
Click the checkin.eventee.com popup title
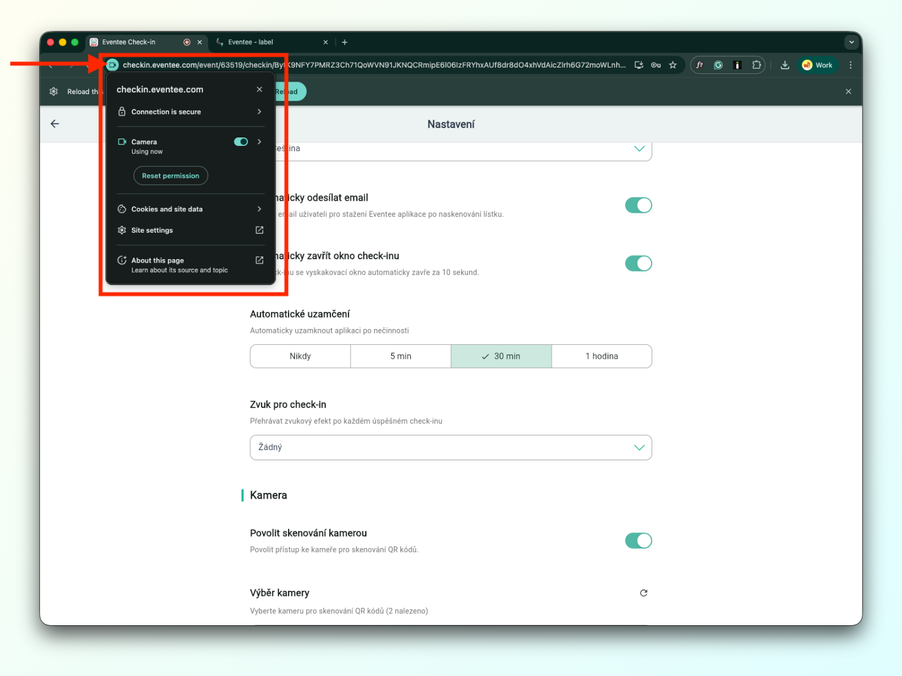pyautogui.click(x=160, y=89)
